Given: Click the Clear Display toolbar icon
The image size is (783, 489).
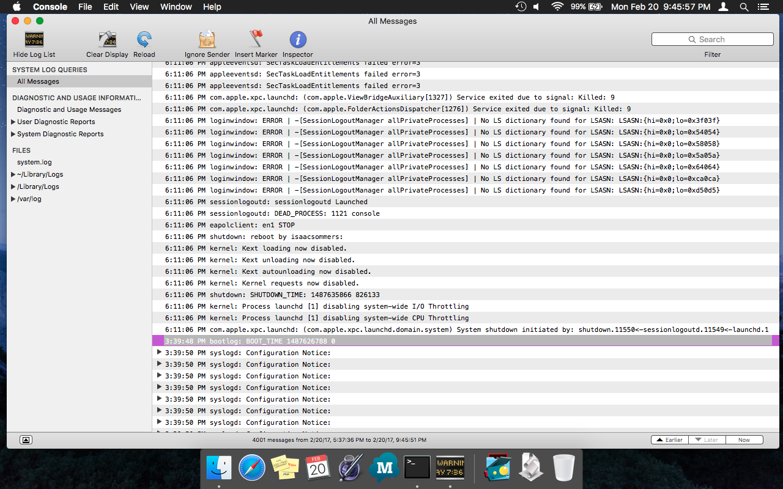Looking at the screenshot, I should tap(107, 40).
